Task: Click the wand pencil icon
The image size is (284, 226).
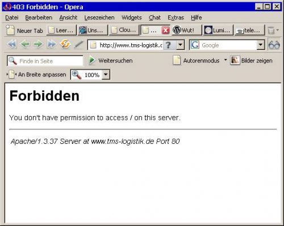Action: (x=78, y=45)
